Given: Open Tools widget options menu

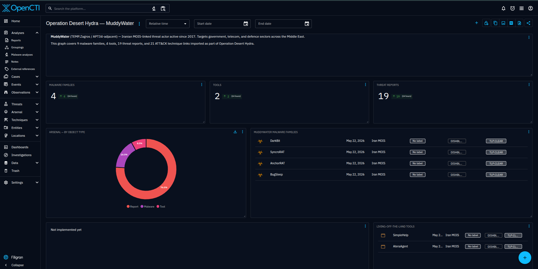Looking at the screenshot, I should pos(366,85).
